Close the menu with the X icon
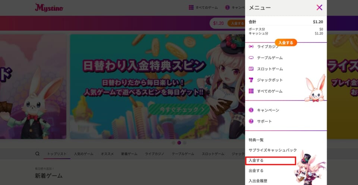Image resolution: width=358 pixels, height=185 pixels. pos(319,7)
